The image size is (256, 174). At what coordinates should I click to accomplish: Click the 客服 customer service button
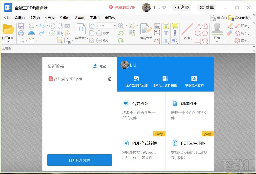pyautogui.click(x=182, y=8)
